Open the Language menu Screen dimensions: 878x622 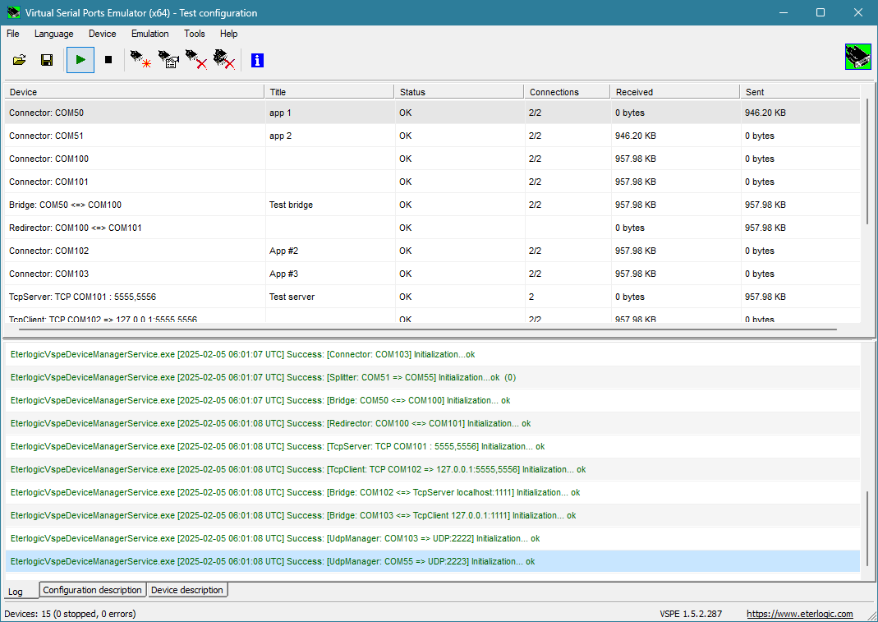coord(53,34)
